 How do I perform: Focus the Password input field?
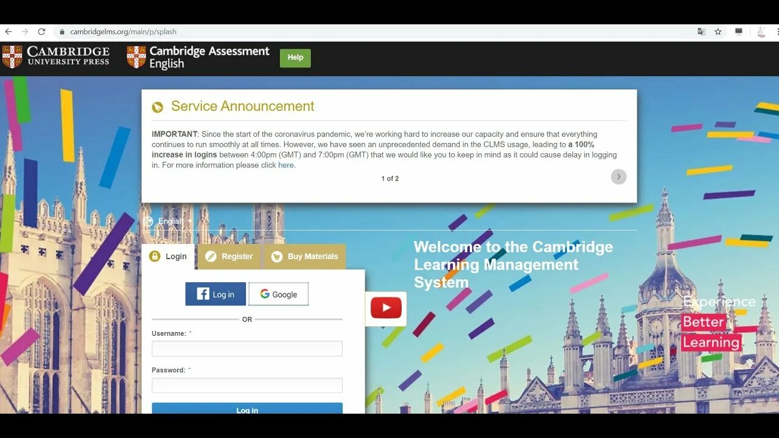(x=247, y=385)
